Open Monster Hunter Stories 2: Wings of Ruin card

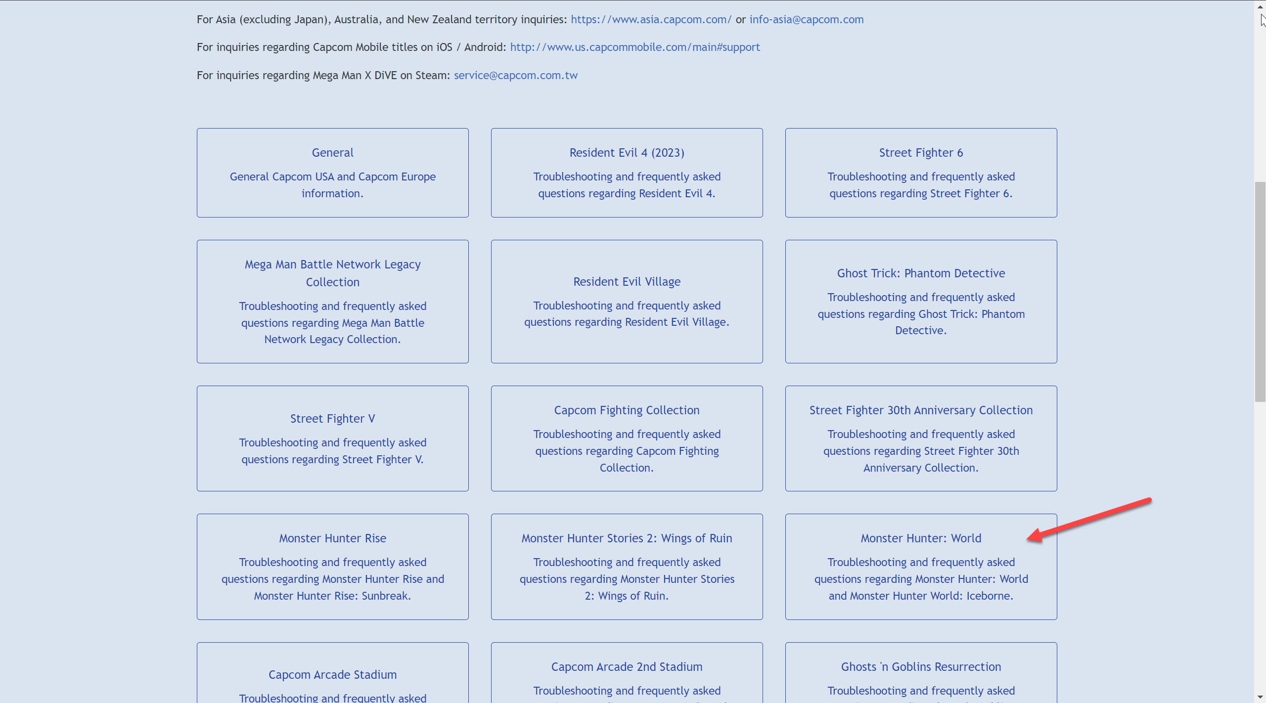(627, 567)
